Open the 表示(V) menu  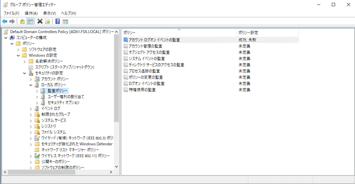tap(49, 13)
